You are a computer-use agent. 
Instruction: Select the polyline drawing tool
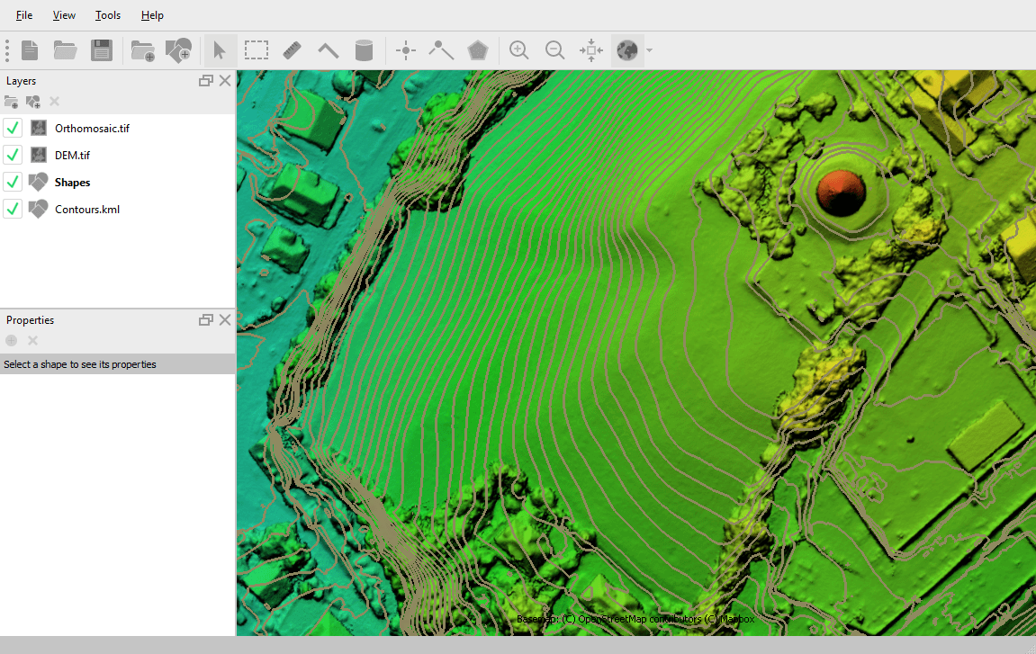click(x=441, y=50)
